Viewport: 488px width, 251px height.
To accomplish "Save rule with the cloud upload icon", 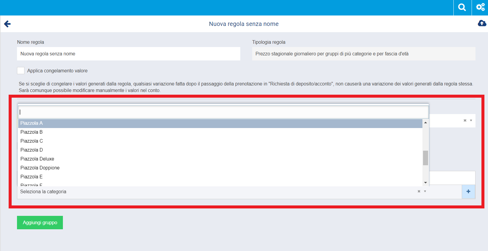I will 482,23.
